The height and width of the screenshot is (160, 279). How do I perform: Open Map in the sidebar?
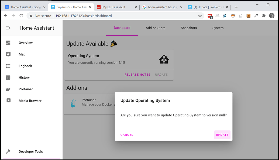point(32,54)
